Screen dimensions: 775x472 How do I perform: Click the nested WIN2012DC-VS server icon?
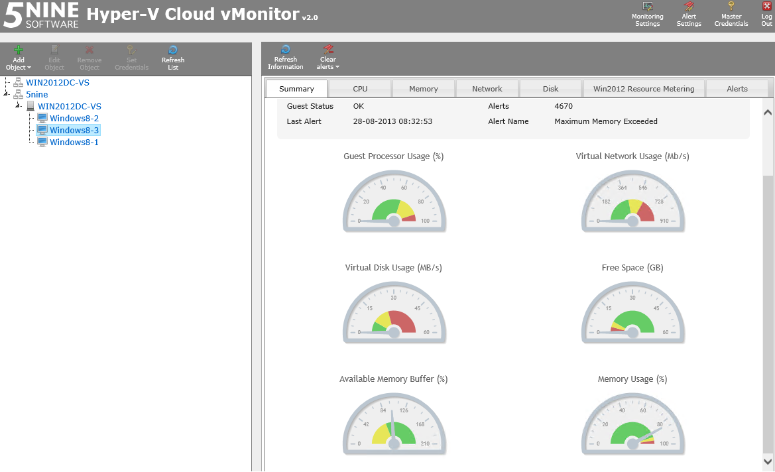coord(30,106)
